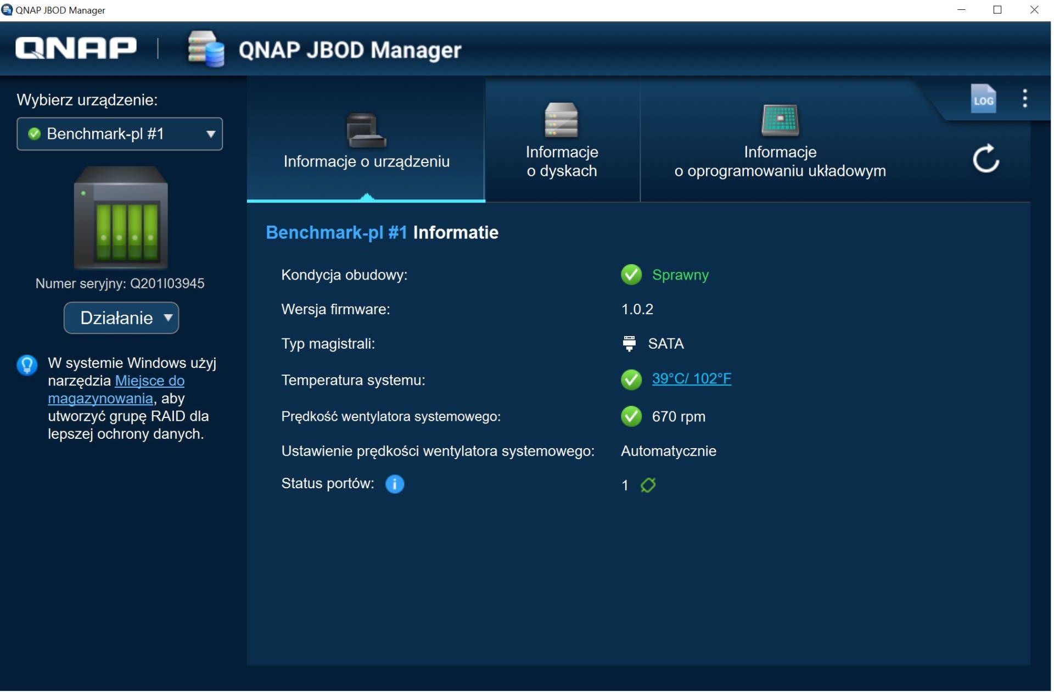Click the green check next to 670 rpm
Viewport: 1054px width, 692px height.
point(632,417)
